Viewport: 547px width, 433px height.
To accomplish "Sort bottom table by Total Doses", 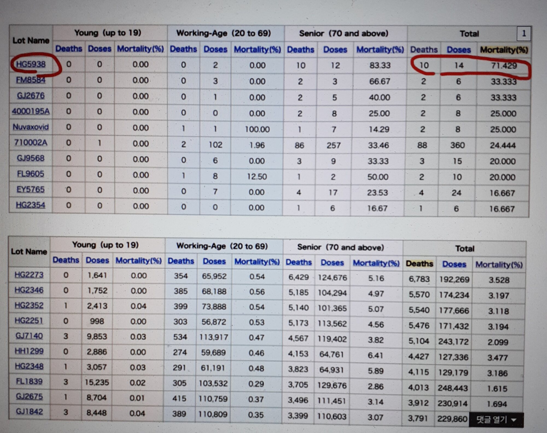I will point(454,264).
